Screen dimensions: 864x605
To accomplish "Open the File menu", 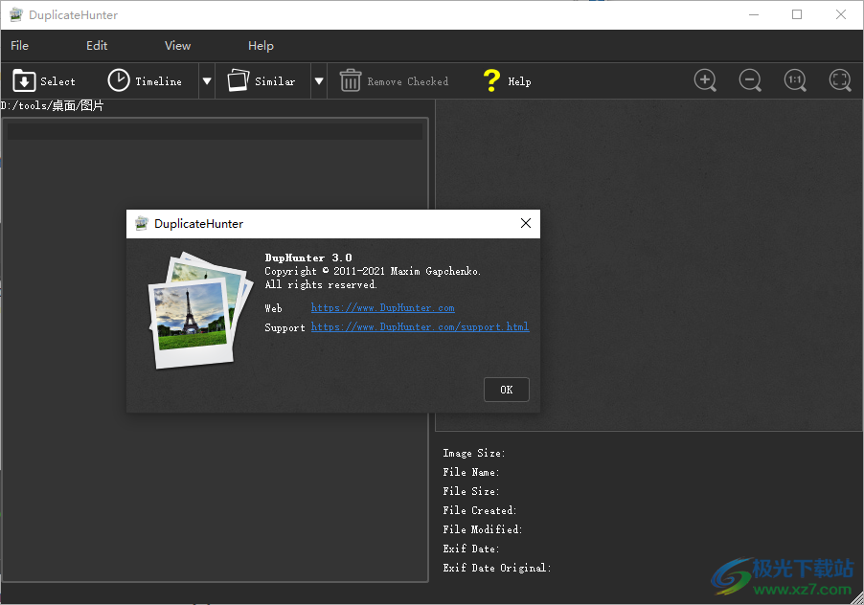I will 19,46.
